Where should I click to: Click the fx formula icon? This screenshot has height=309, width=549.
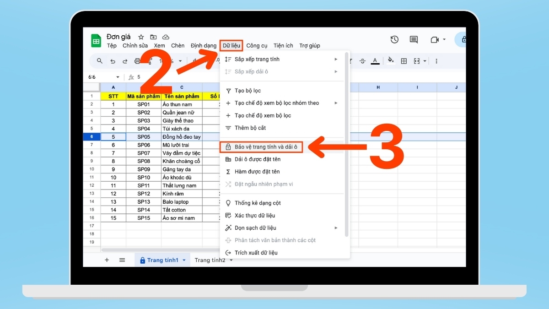(x=131, y=77)
